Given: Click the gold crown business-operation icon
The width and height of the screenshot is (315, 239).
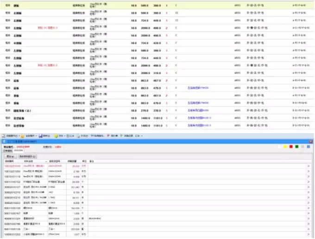Looking at the screenshot, I should pos(23,136).
